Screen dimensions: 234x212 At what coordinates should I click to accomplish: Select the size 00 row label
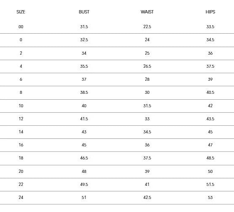[21, 26]
